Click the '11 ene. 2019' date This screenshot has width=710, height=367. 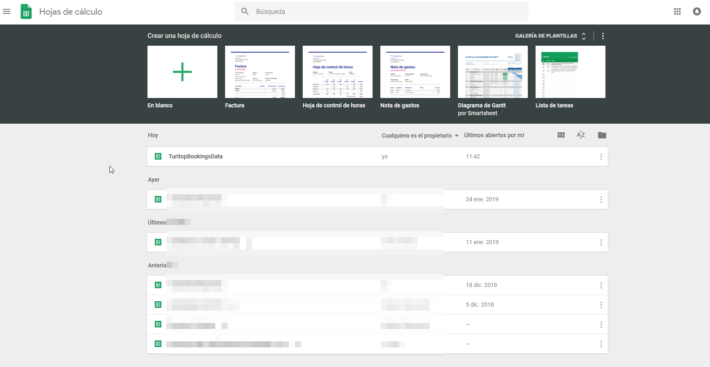pos(482,242)
